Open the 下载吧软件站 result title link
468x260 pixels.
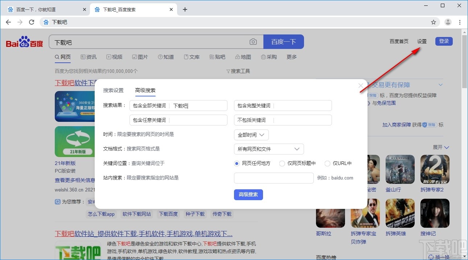[144, 233]
